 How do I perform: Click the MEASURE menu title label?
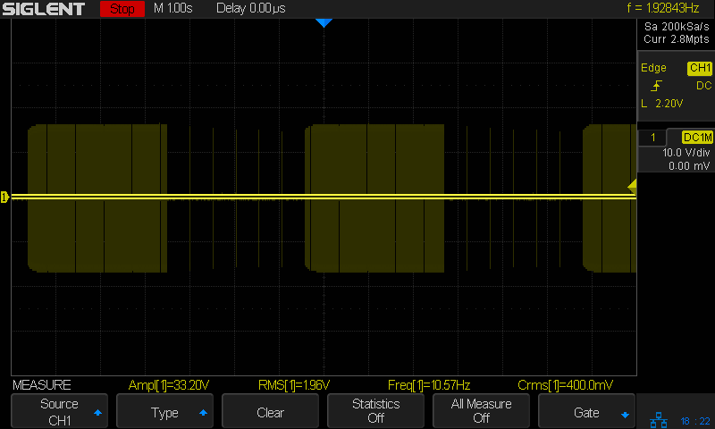(x=41, y=385)
